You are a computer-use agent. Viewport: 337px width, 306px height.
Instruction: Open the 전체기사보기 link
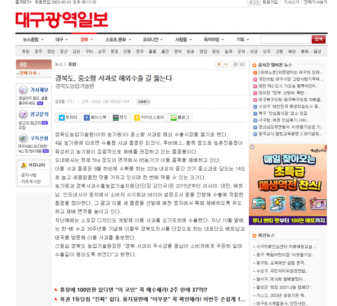click(x=315, y=2)
